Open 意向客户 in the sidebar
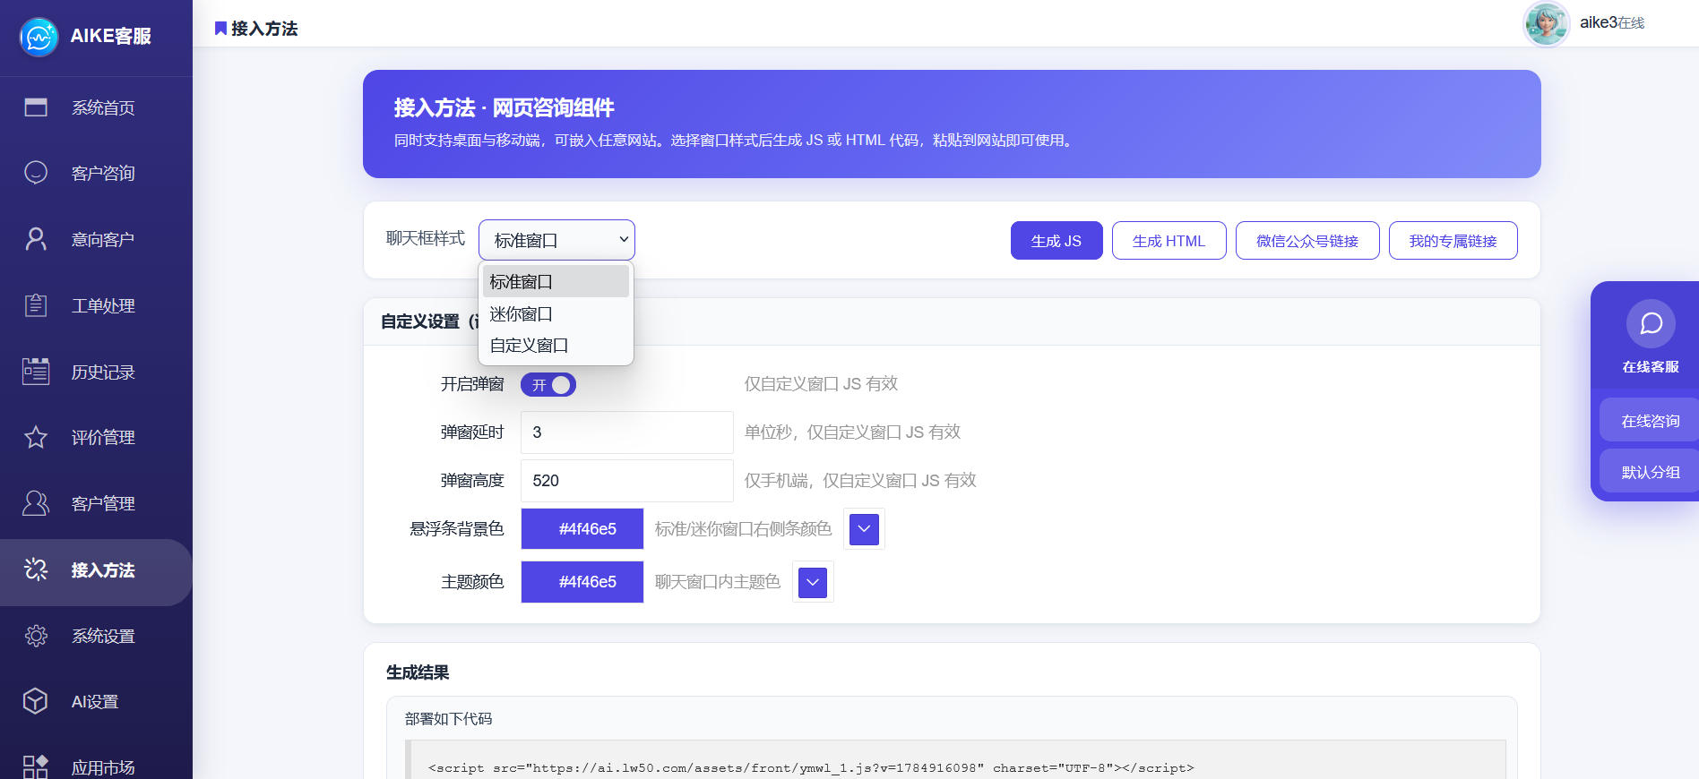The image size is (1699, 779). tap(96, 239)
